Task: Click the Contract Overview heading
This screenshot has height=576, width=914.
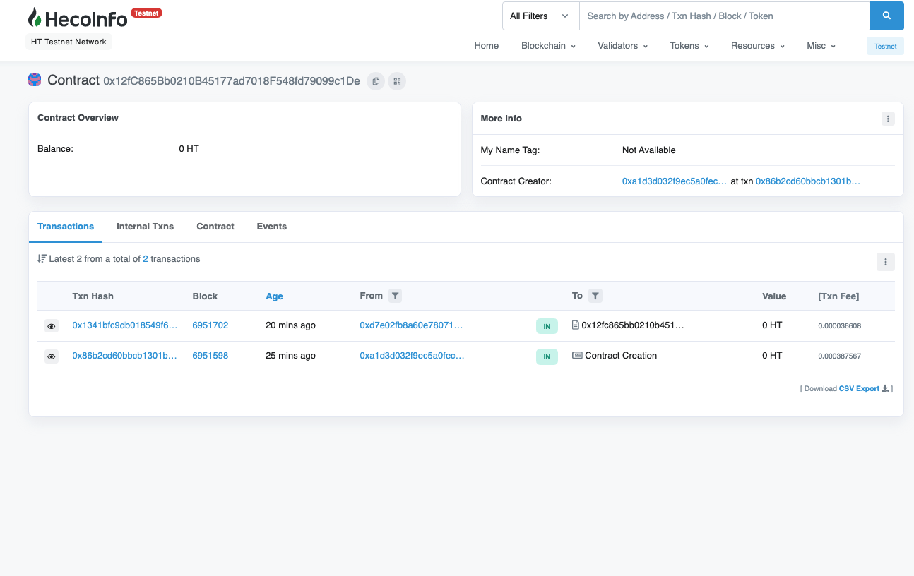Action: pos(78,118)
